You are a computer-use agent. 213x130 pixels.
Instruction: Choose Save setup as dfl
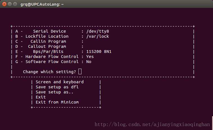(57, 87)
